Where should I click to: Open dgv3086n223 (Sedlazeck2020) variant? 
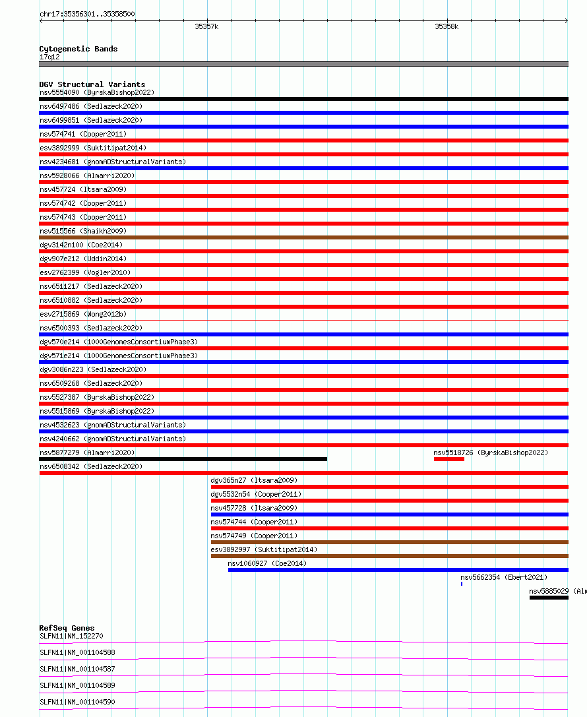point(93,369)
